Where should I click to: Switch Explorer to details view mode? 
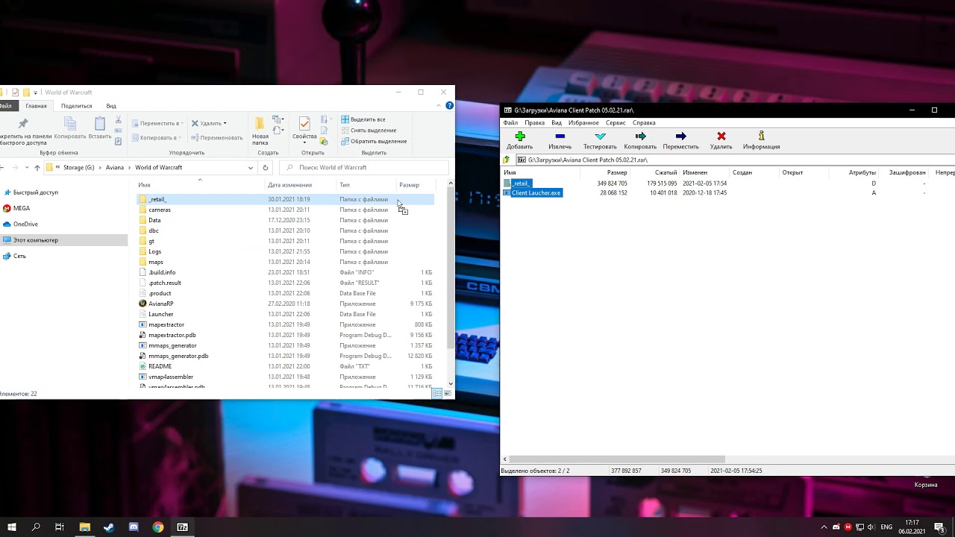click(437, 393)
